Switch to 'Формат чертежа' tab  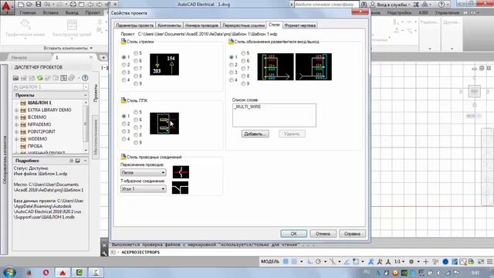[x=299, y=25]
